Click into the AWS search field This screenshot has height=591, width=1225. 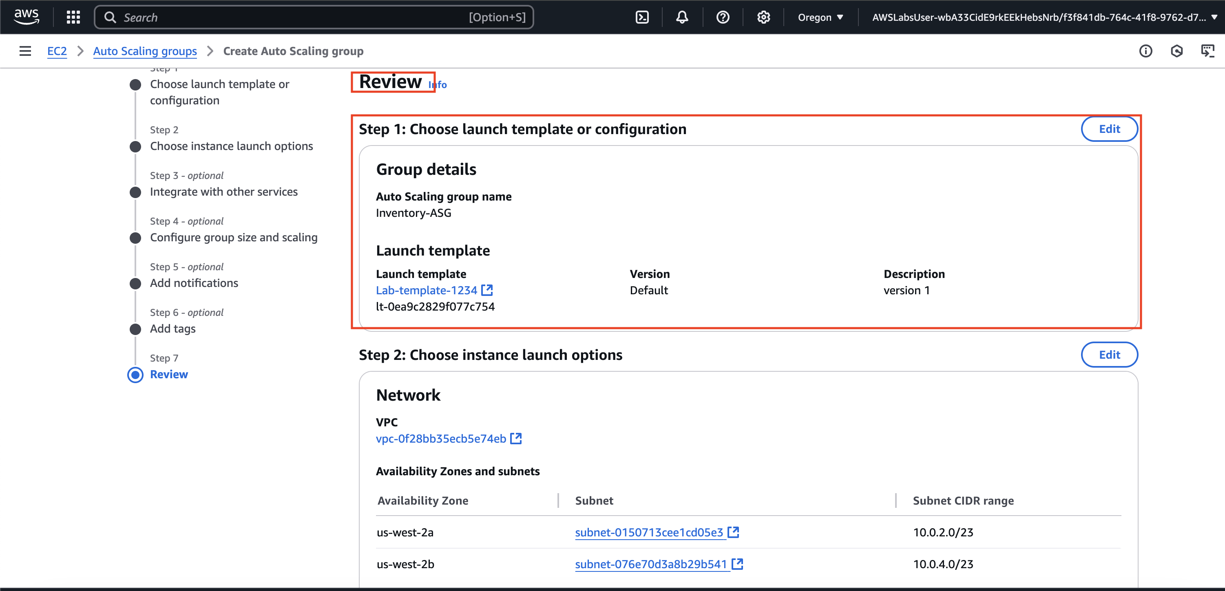click(295, 17)
